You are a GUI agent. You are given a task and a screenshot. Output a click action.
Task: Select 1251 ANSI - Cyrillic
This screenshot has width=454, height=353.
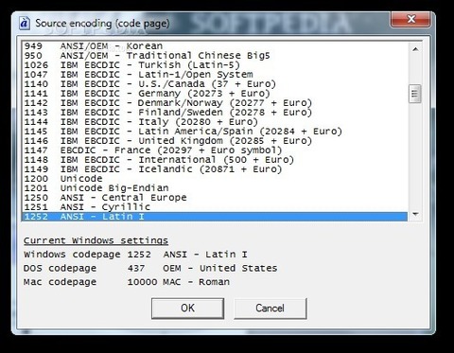pyautogui.click(x=215, y=207)
